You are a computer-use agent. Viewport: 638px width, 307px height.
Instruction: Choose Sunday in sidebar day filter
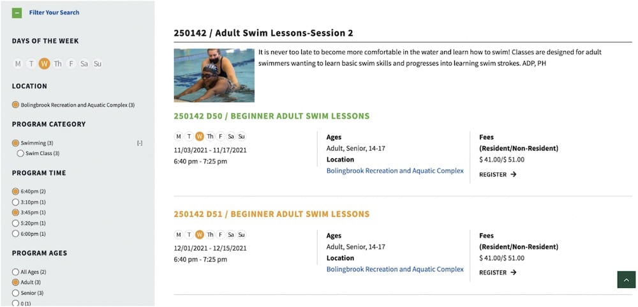point(98,64)
